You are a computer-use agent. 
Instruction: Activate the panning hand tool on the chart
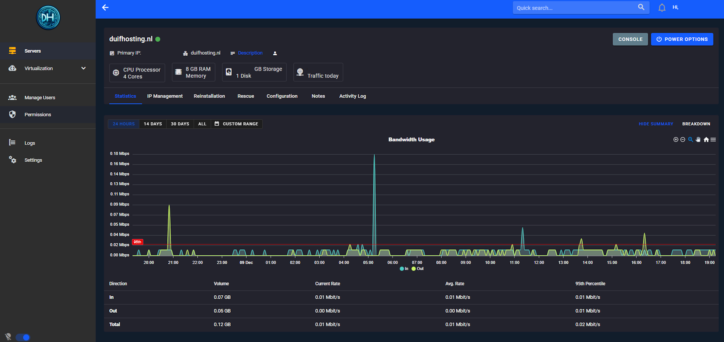[x=698, y=139]
